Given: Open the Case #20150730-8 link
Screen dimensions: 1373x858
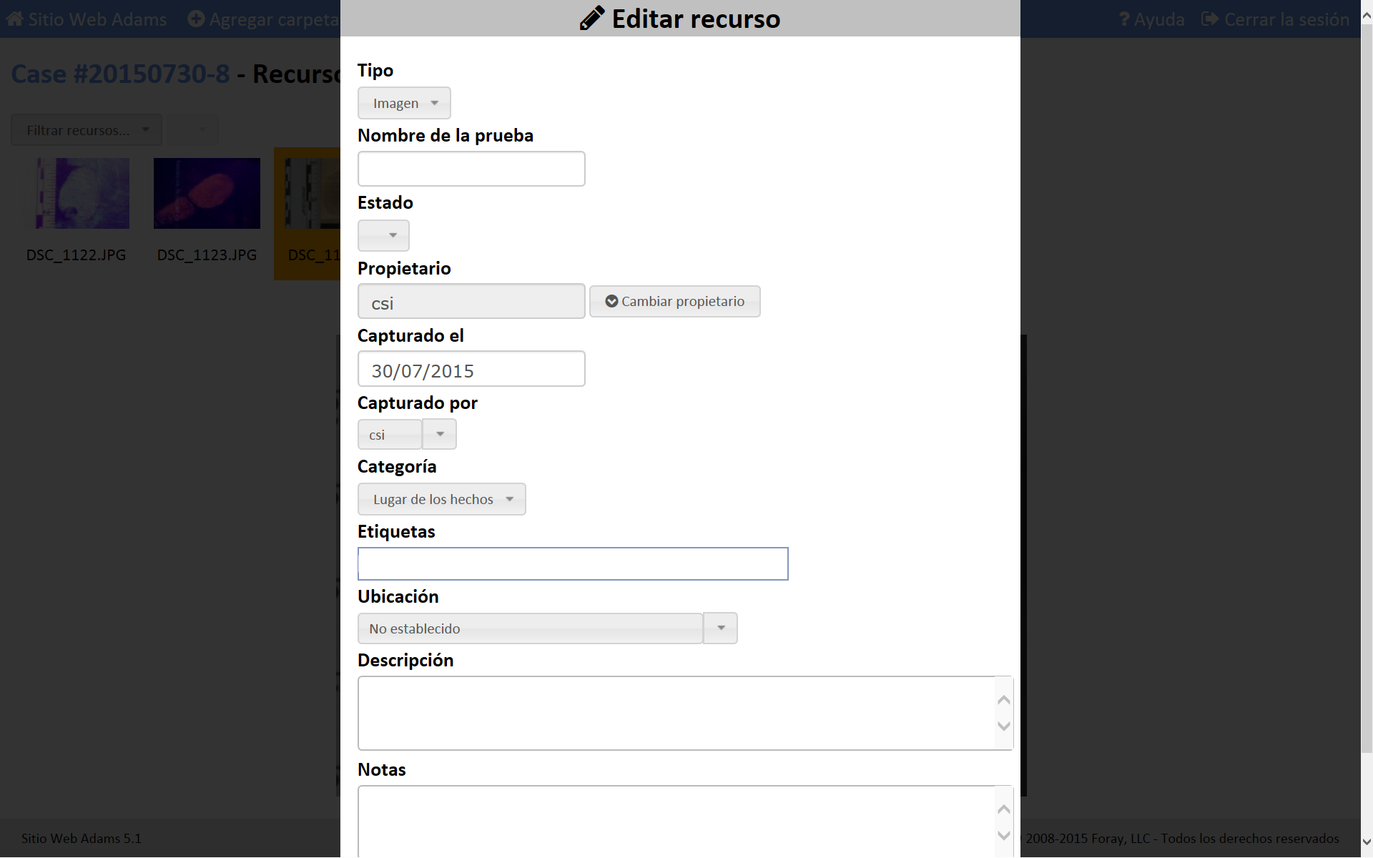Looking at the screenshot, I should click(121, 74).
